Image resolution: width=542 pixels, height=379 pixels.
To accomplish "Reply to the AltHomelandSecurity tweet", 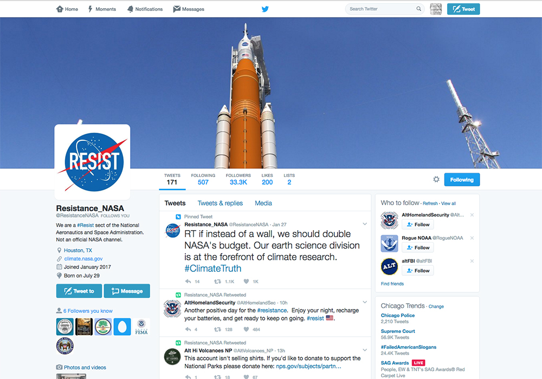I will [x=188, y=329].
